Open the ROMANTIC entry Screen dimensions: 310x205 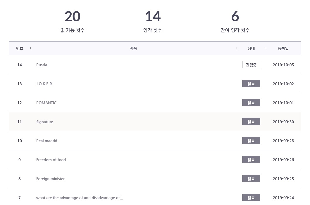pos(46,103)
